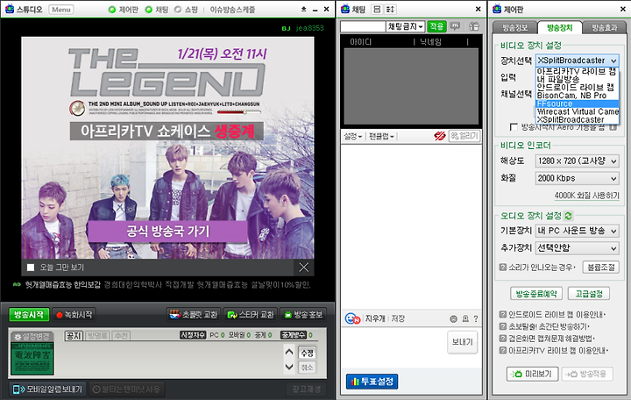Screen dimensions: 631x400
Task: Toggle the 채팅 panel radio
Action: coord(149,10)
